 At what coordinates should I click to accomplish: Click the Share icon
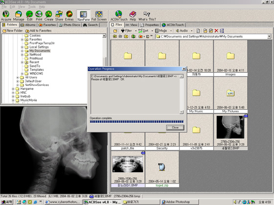(x=59, y=16)
